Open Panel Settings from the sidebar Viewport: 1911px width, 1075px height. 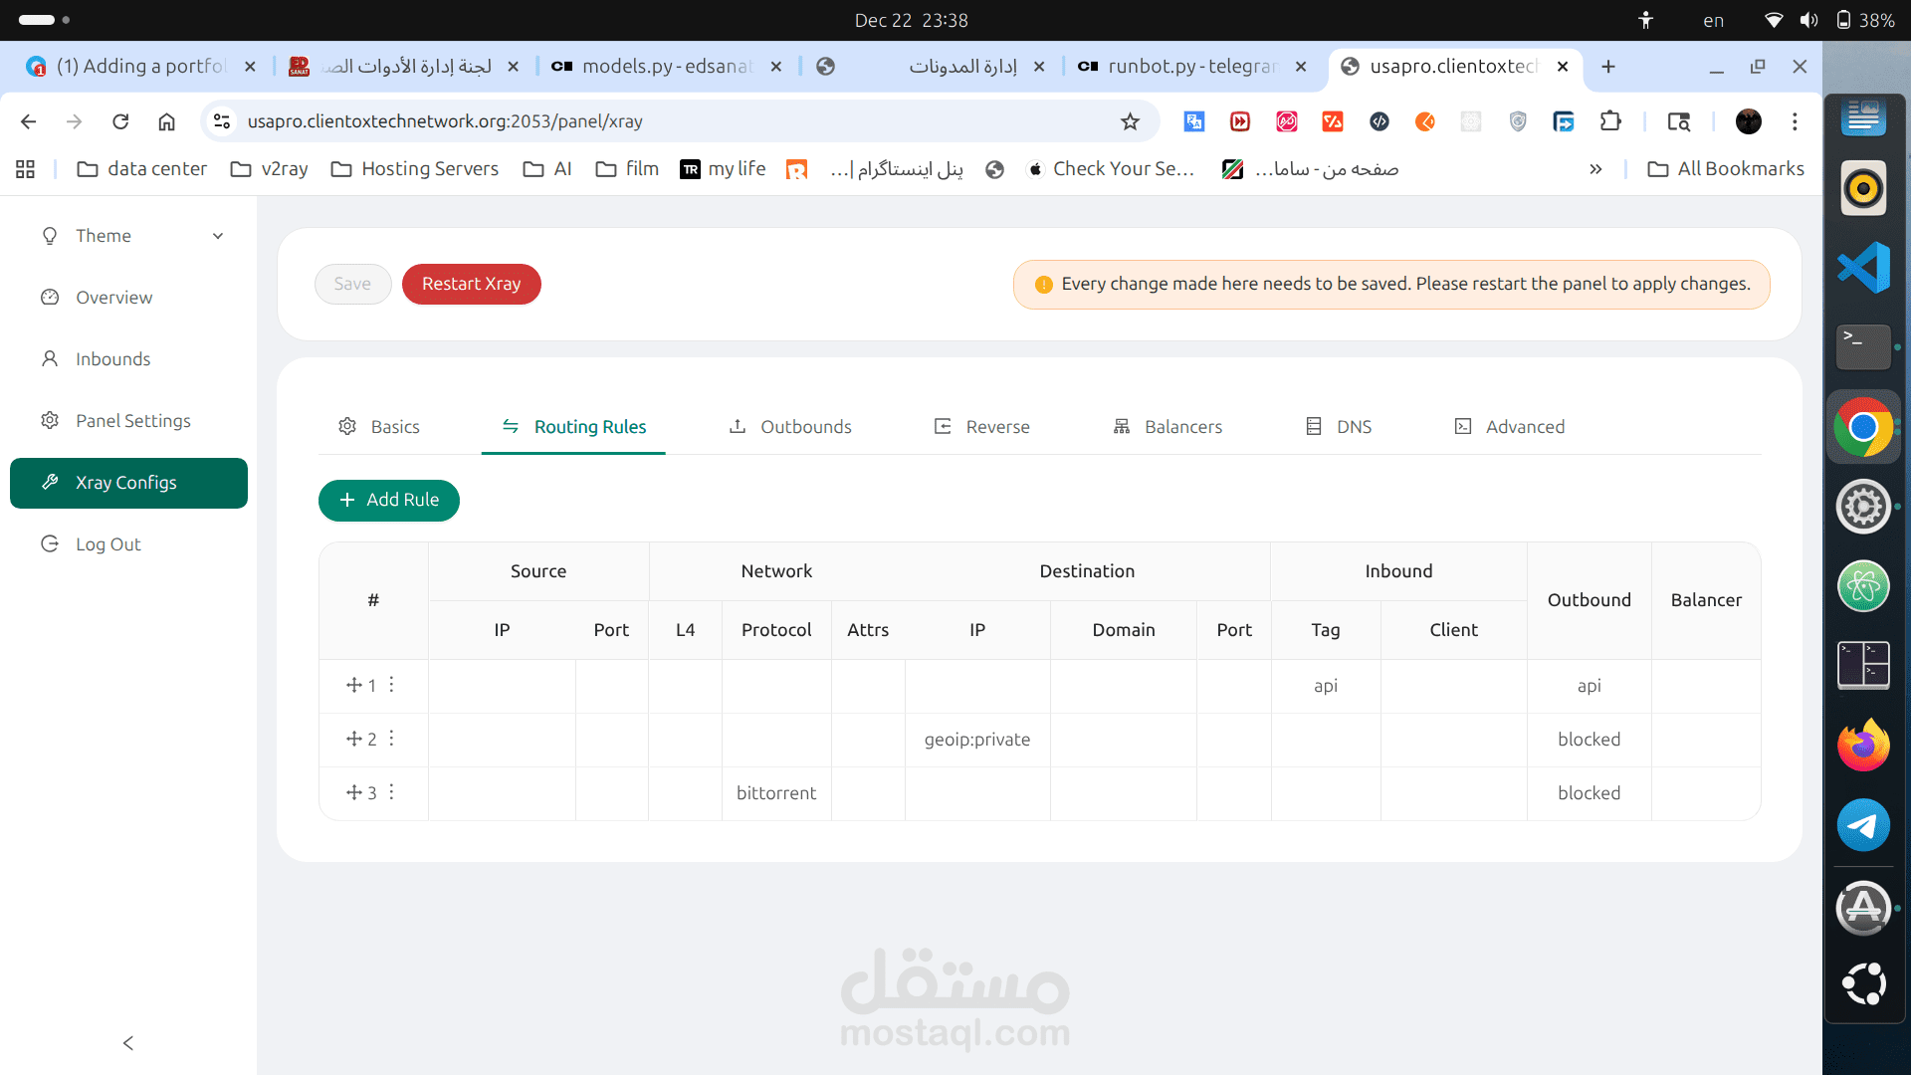pos(132,421)
